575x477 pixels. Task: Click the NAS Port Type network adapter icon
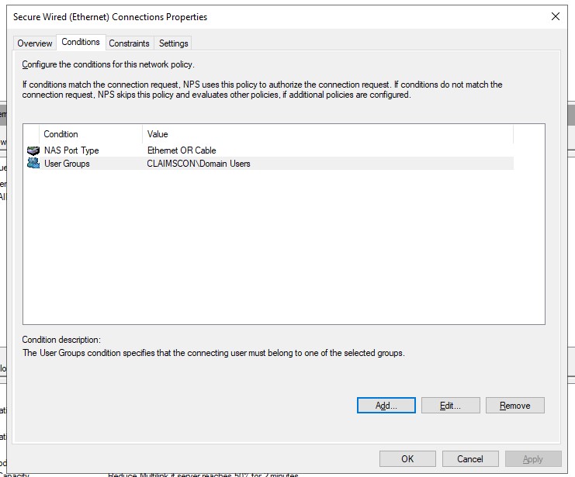pos(33,150)
